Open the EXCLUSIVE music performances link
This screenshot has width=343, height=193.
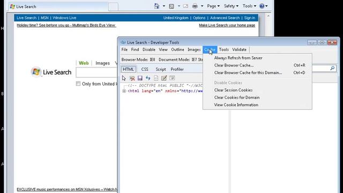tap(67, 189)
